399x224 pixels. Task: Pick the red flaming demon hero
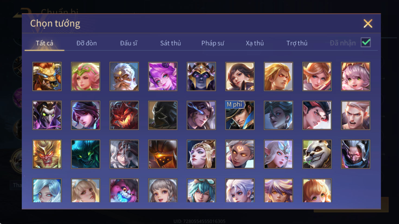(x=124, y=115)
